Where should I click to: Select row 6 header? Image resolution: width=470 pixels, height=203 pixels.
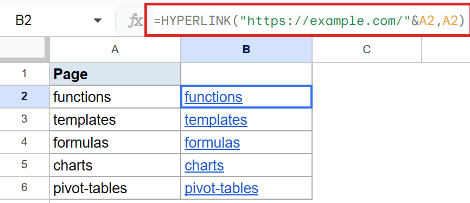(24, 188)
